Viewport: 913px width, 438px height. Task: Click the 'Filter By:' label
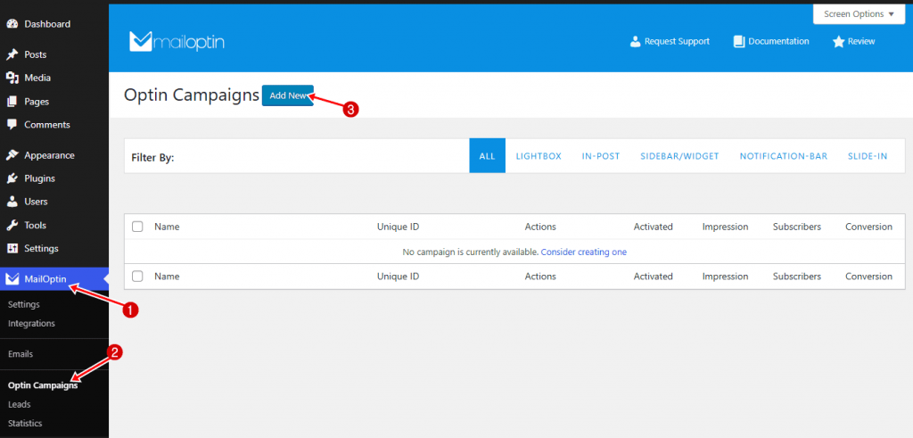[x=153, y=157]
